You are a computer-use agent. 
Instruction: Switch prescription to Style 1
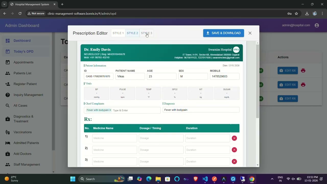pos(118,33)
